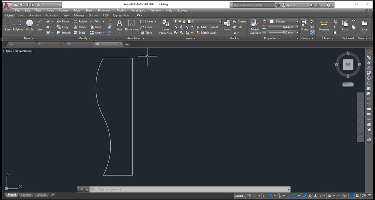Switch to the P2 drawing tab
This screenshot has height=200, width=375.
[x=79, y=44]
